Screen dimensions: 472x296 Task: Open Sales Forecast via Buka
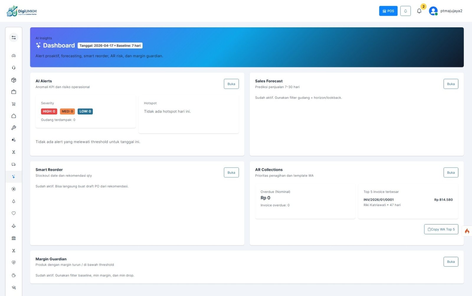(451, 84)
